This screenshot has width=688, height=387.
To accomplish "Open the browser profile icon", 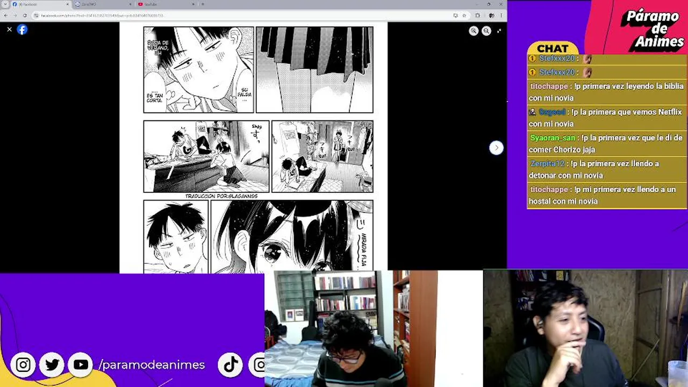I will (x=491, y=16).
